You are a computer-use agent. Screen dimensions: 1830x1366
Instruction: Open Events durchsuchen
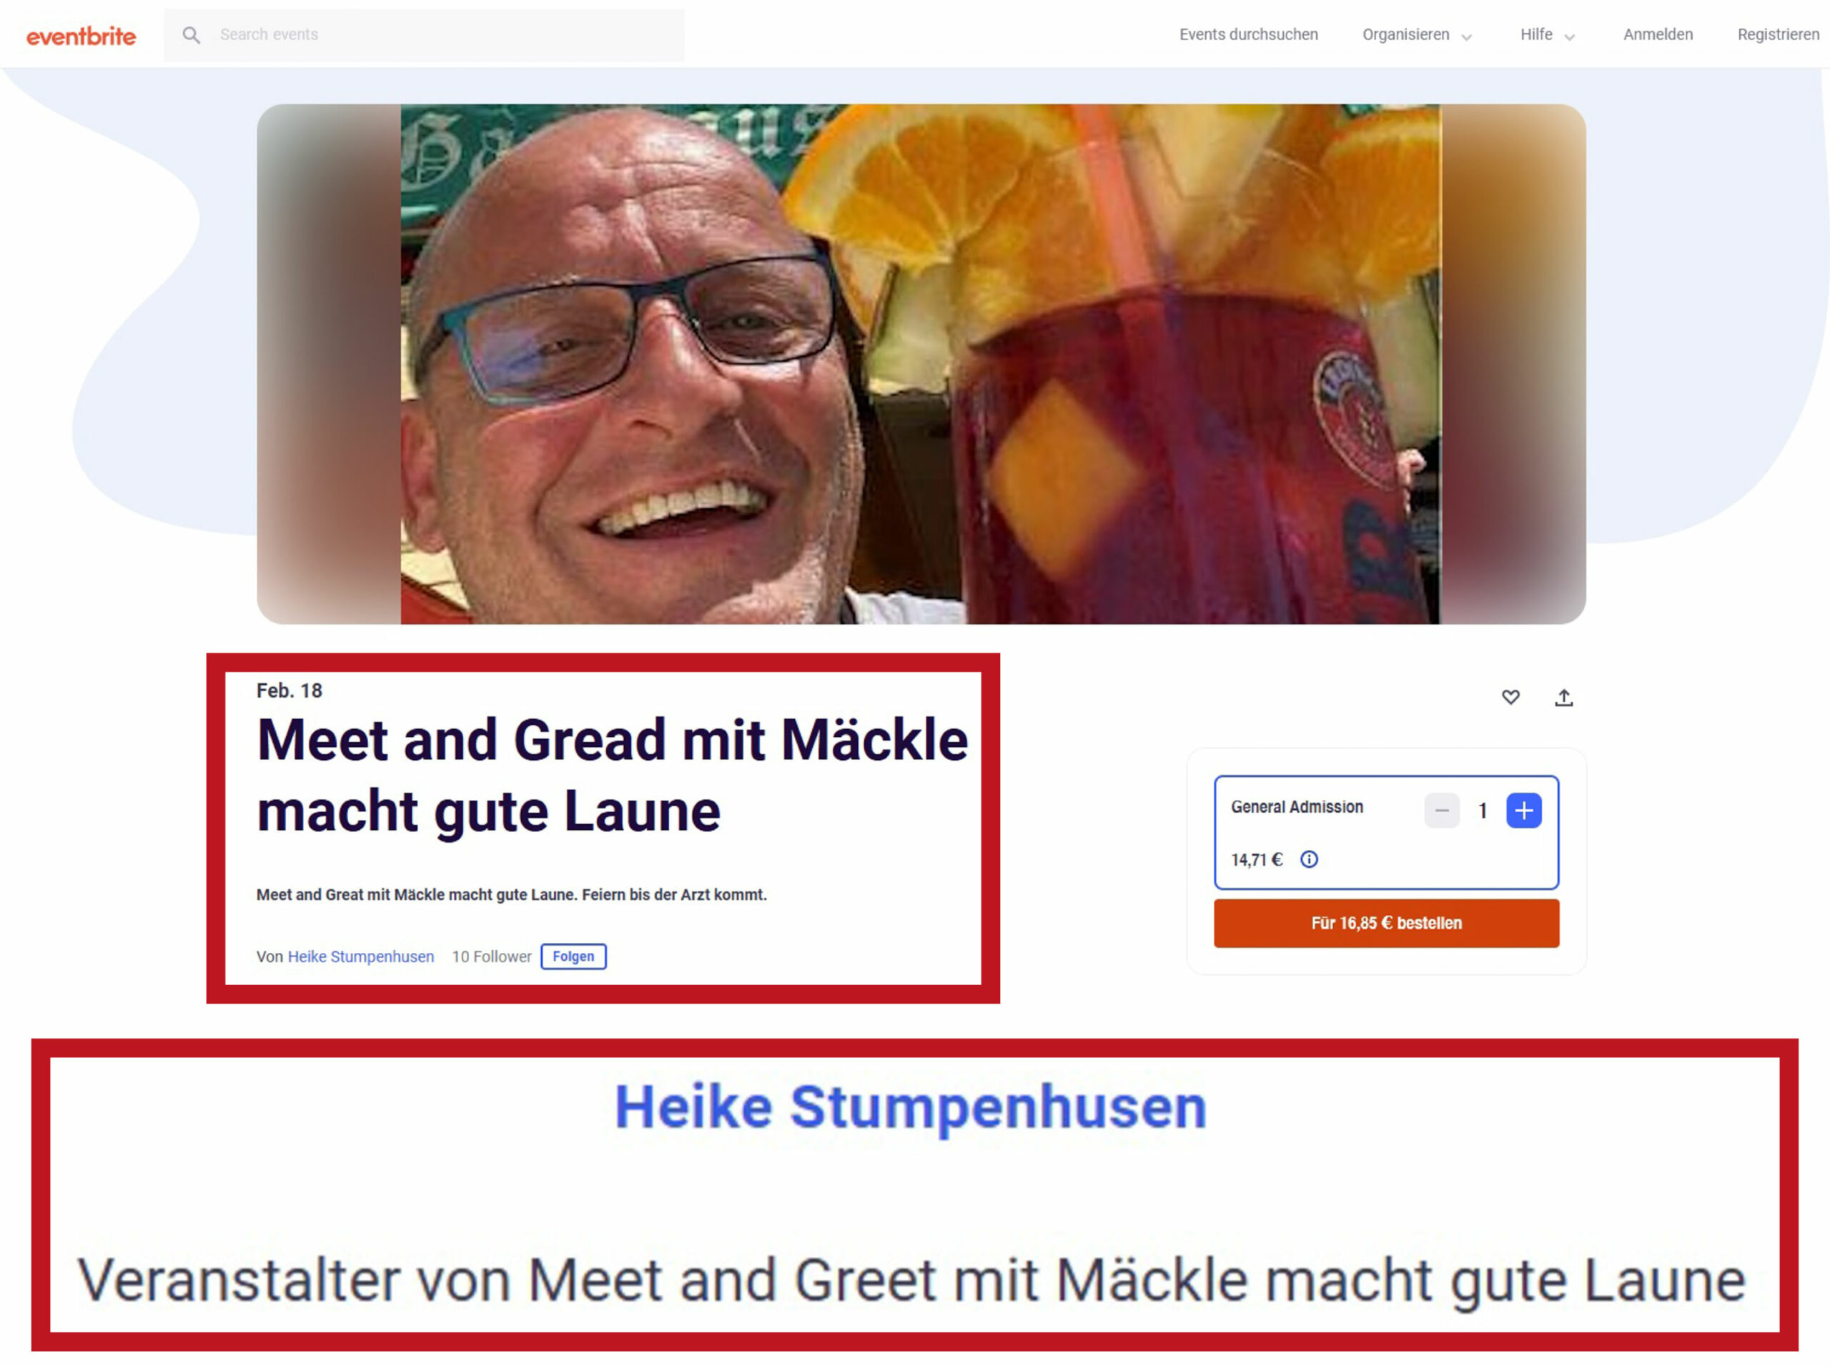click(1248, 35)
